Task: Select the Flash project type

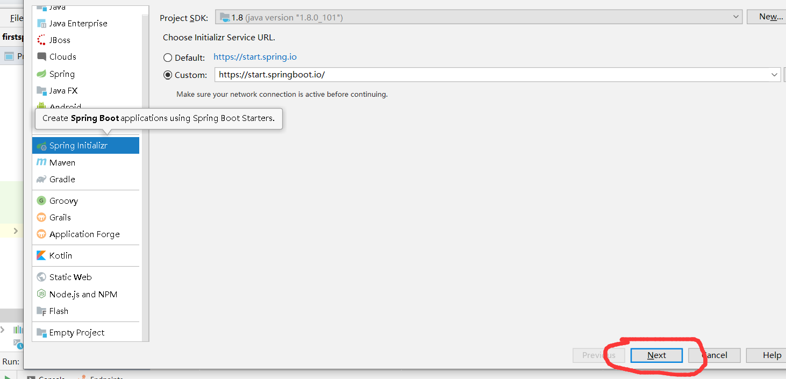Action: tap(58, 311)
